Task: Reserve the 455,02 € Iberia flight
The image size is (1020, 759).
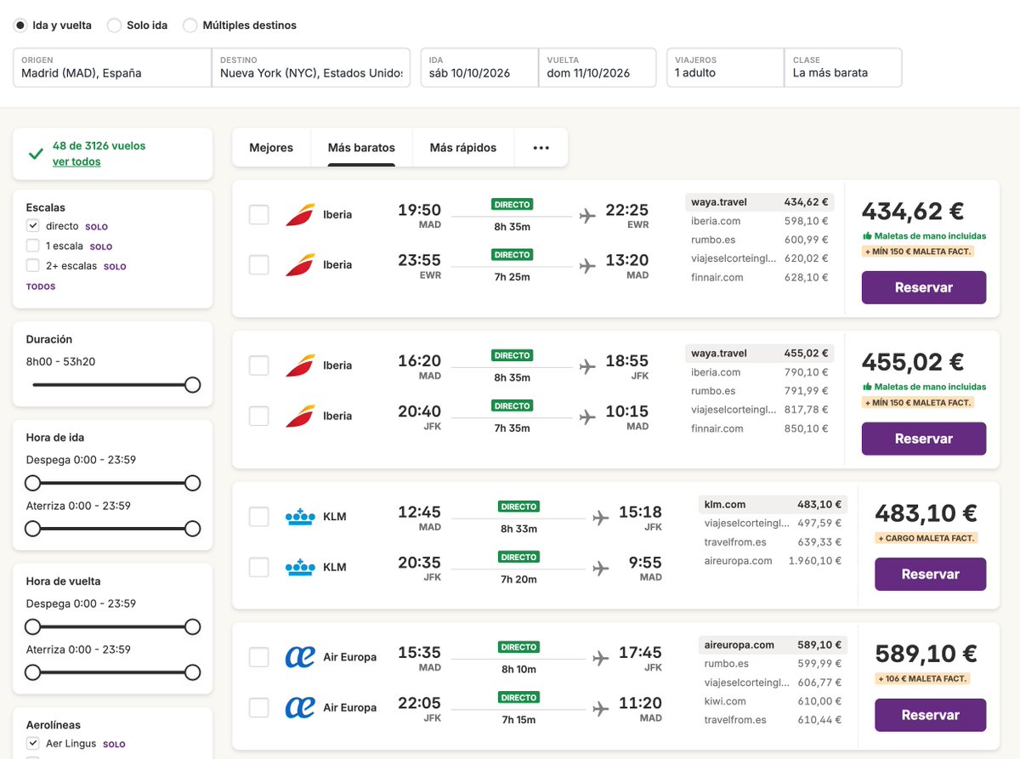Action: [x=924, y=439]
